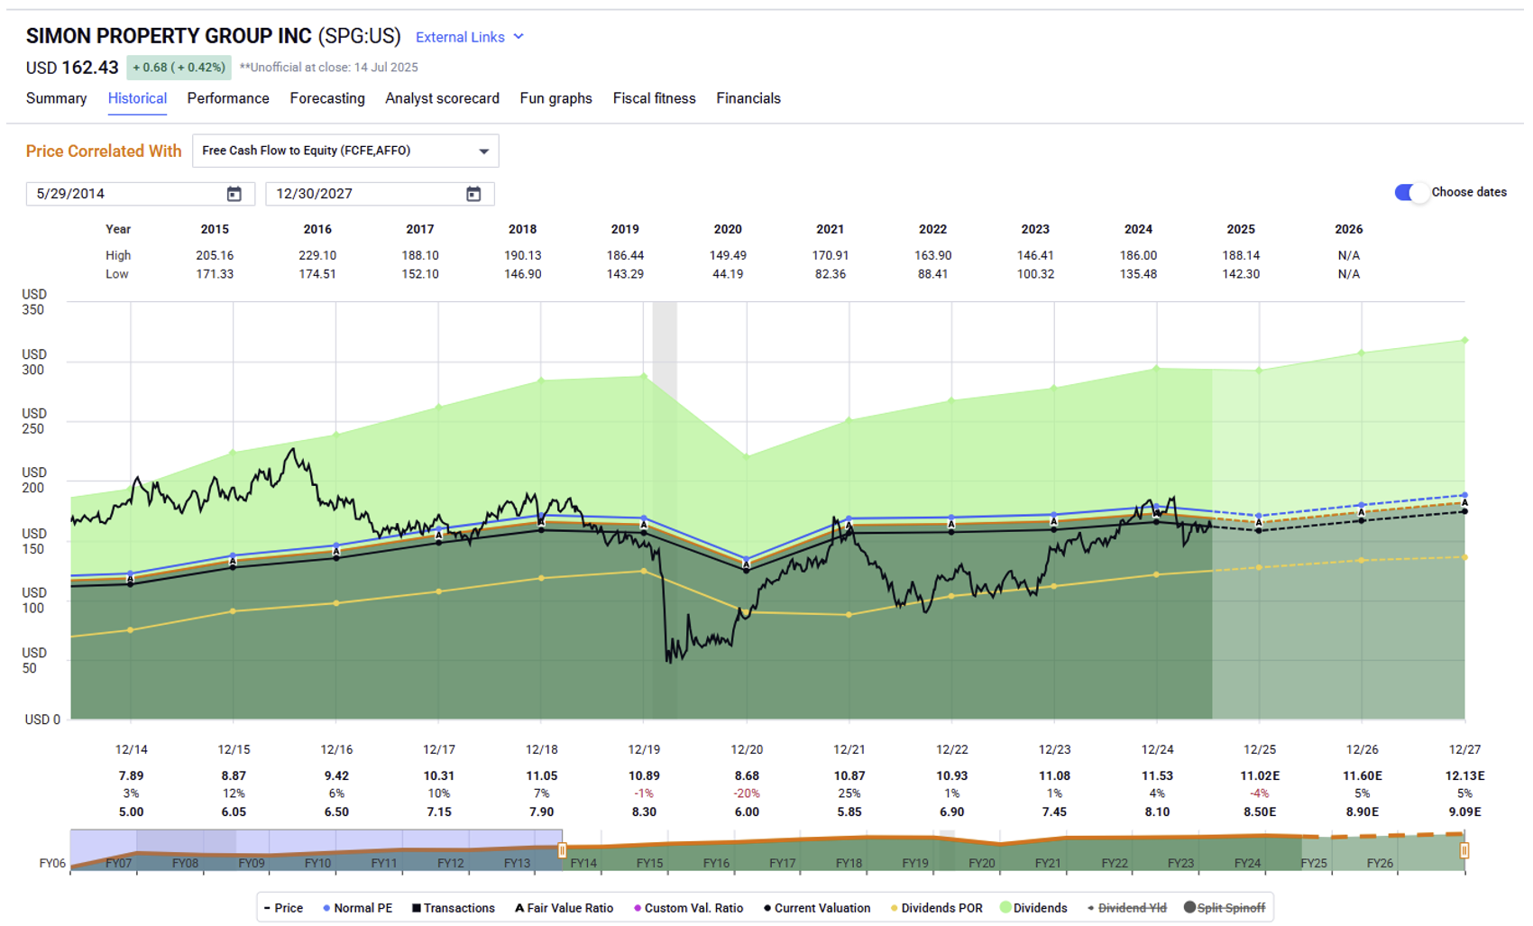Click the External Links link text
This screenshot has width=1533, height=926.
pyautogui.click(x=460, y=37)
